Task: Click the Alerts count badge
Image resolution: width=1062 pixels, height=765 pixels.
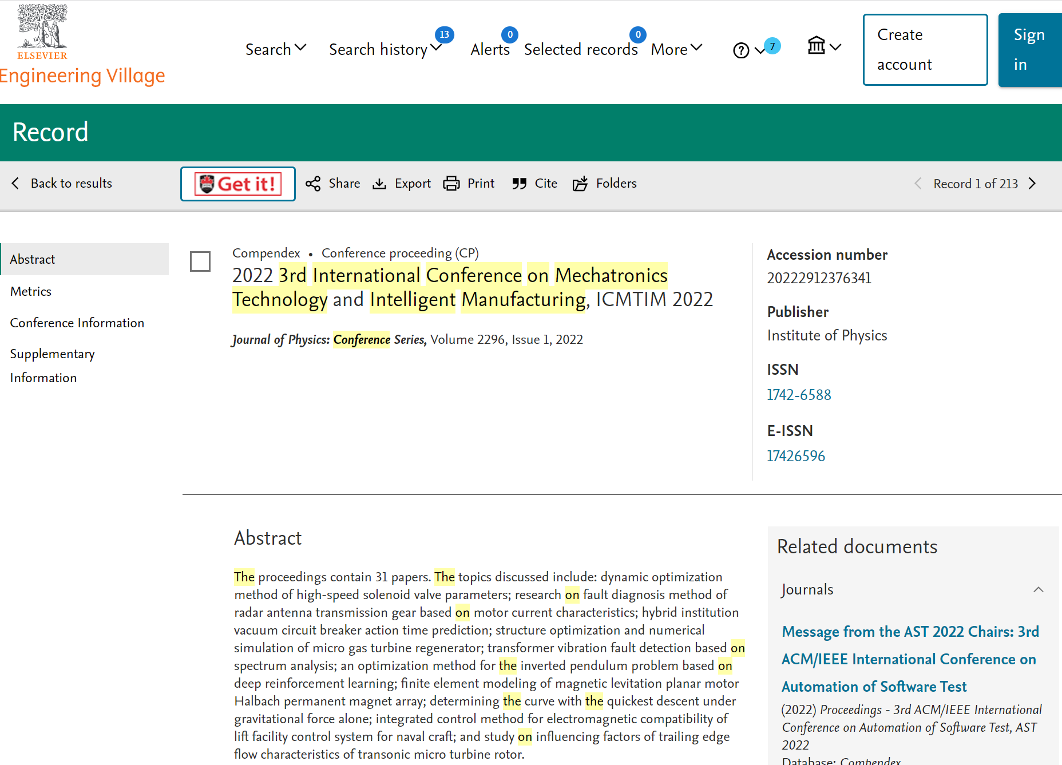Action: [510, 34]
